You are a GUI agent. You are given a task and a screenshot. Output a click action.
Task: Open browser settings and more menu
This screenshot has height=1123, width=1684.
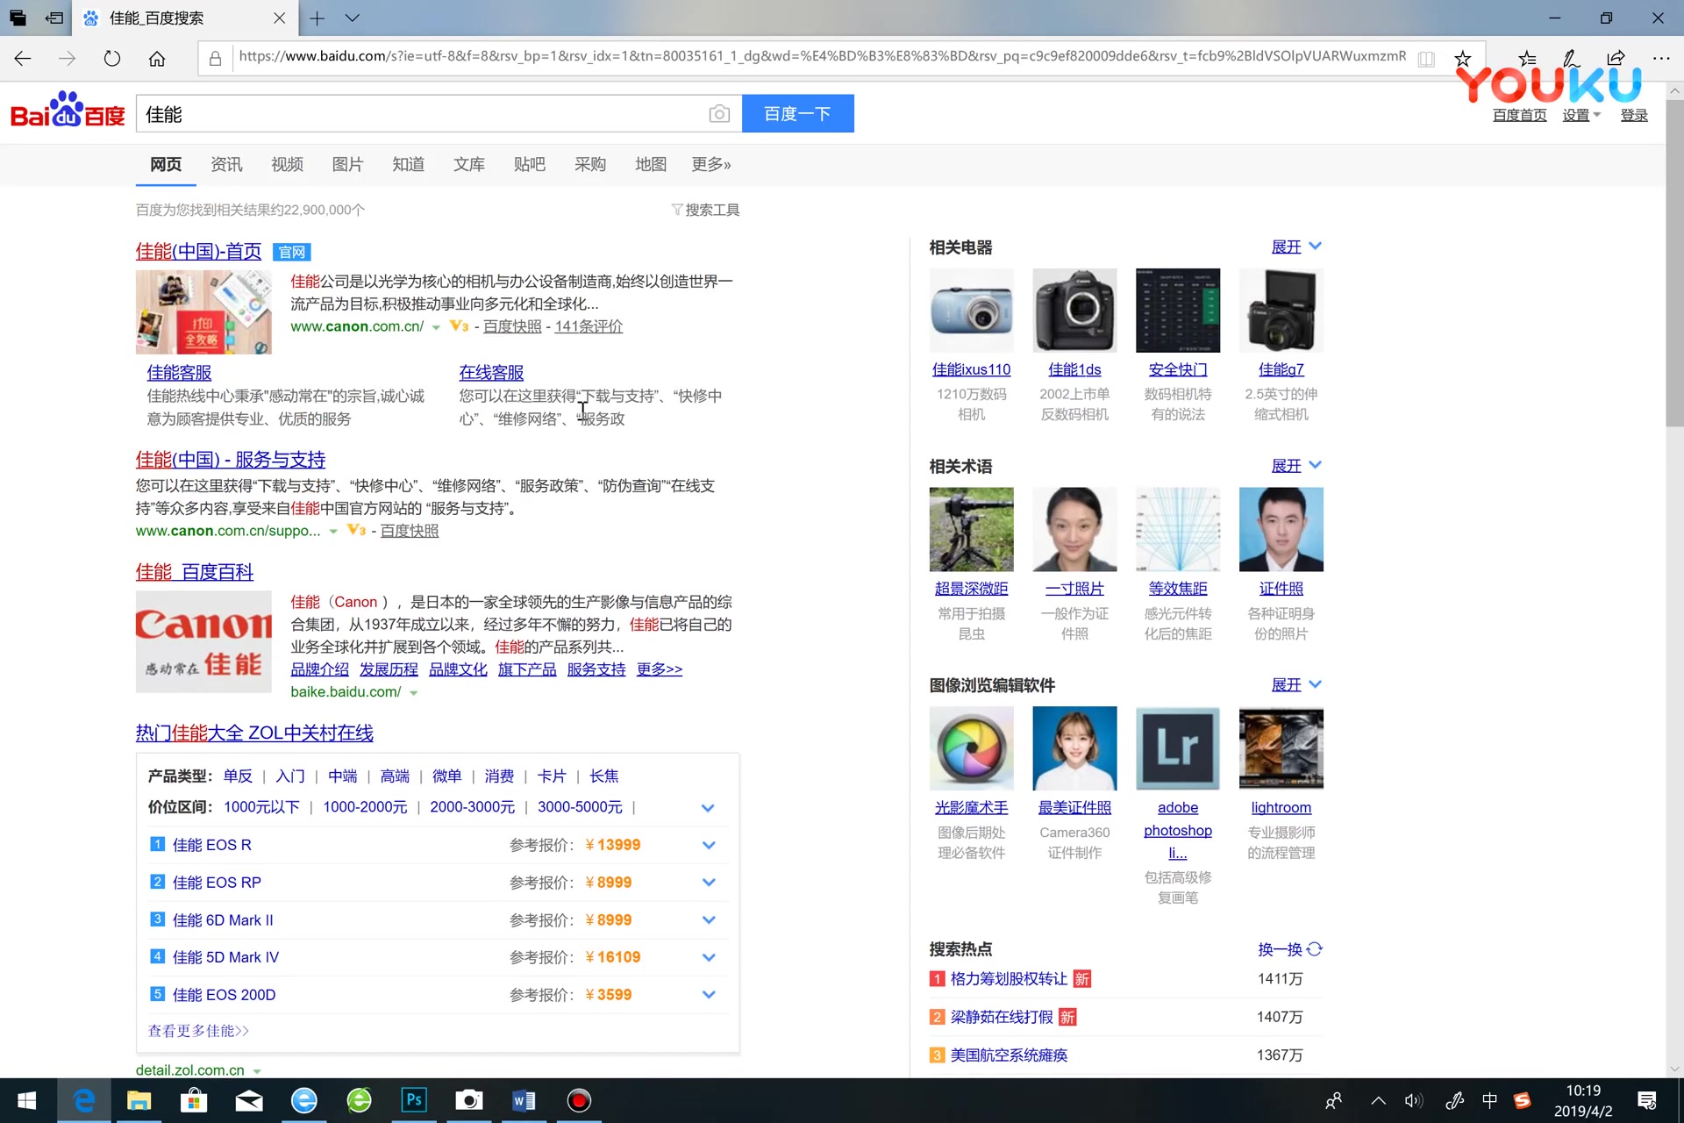(x=1660, y=58)
